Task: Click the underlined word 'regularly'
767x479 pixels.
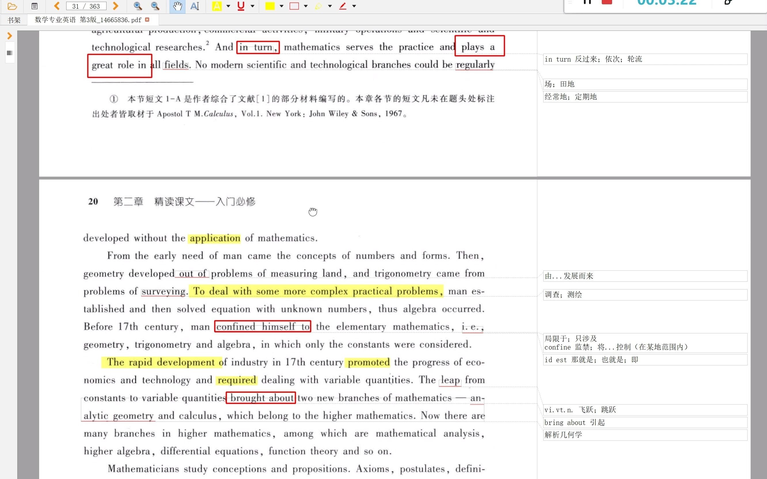Action: coord(475,65)
